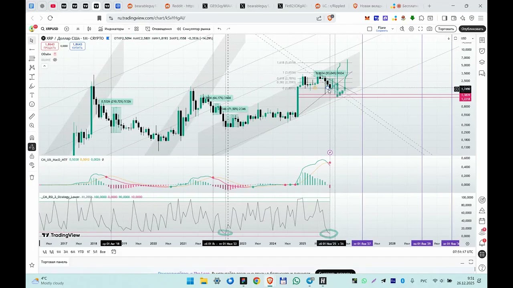Select the 1М time range

point(59,252)
